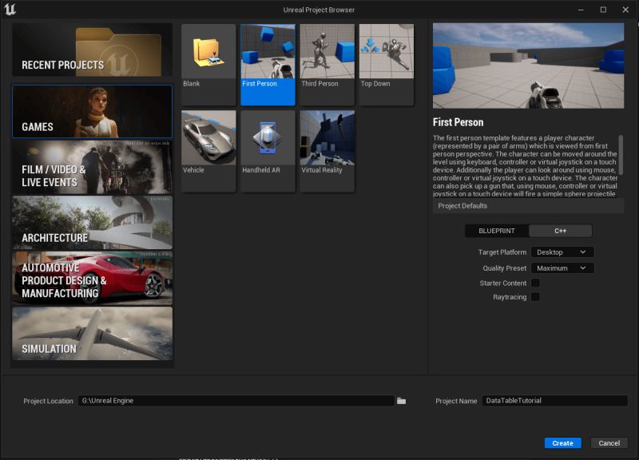Open the Quality Preset dropdown
639x460 pixels.
click(562, 268)
